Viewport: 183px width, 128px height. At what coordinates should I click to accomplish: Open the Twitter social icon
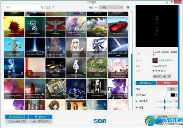pos(100,121)
